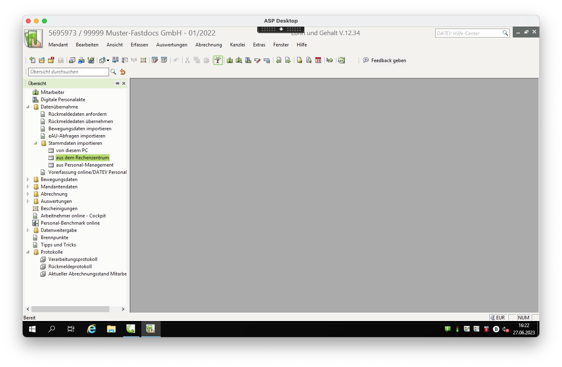This screenshot has width=562, height=367.
Task: Open Internet Explorer from taskbar
Action: (x=92, y=329)
